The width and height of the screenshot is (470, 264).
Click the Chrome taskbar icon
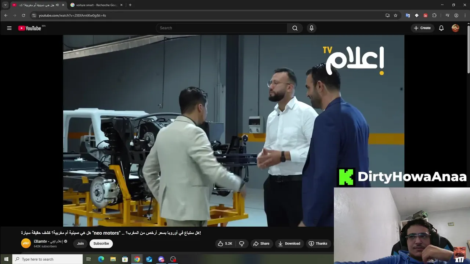[x=137, y=259]
